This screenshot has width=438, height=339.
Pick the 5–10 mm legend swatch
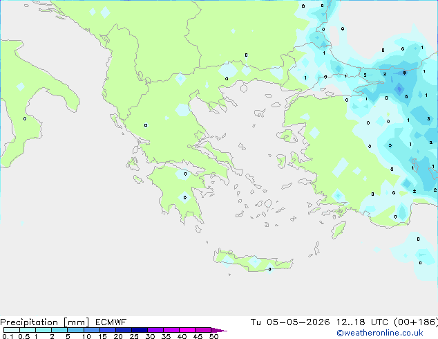[x=75, y=330]
